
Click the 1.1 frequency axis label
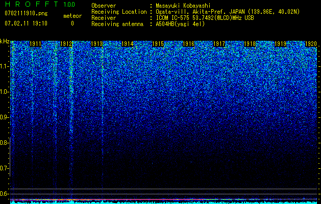pos(5,66)
